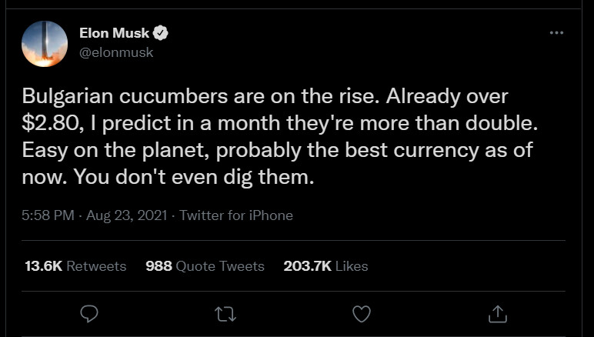The height and width of the screenshot is (337, 594).
Task: Click the 5:58 PM time text
Action: (x=48, y=215)
